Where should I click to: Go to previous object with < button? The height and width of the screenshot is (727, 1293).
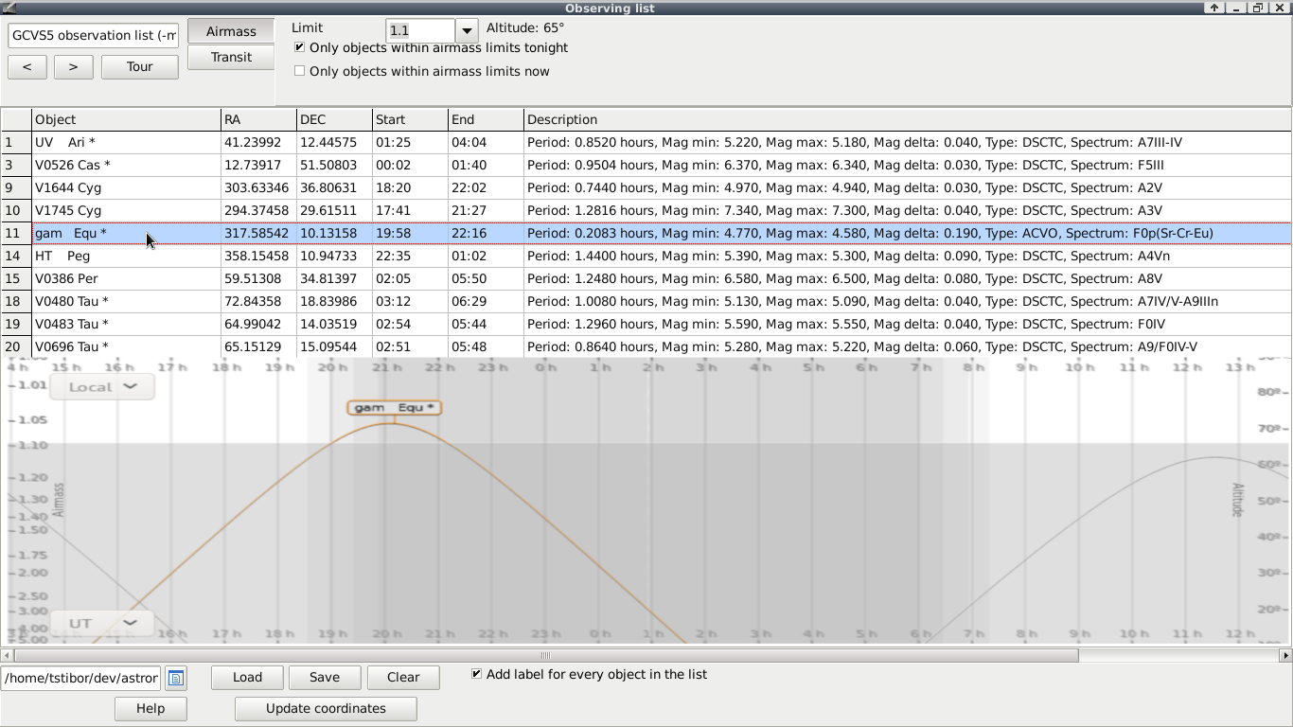27,66
